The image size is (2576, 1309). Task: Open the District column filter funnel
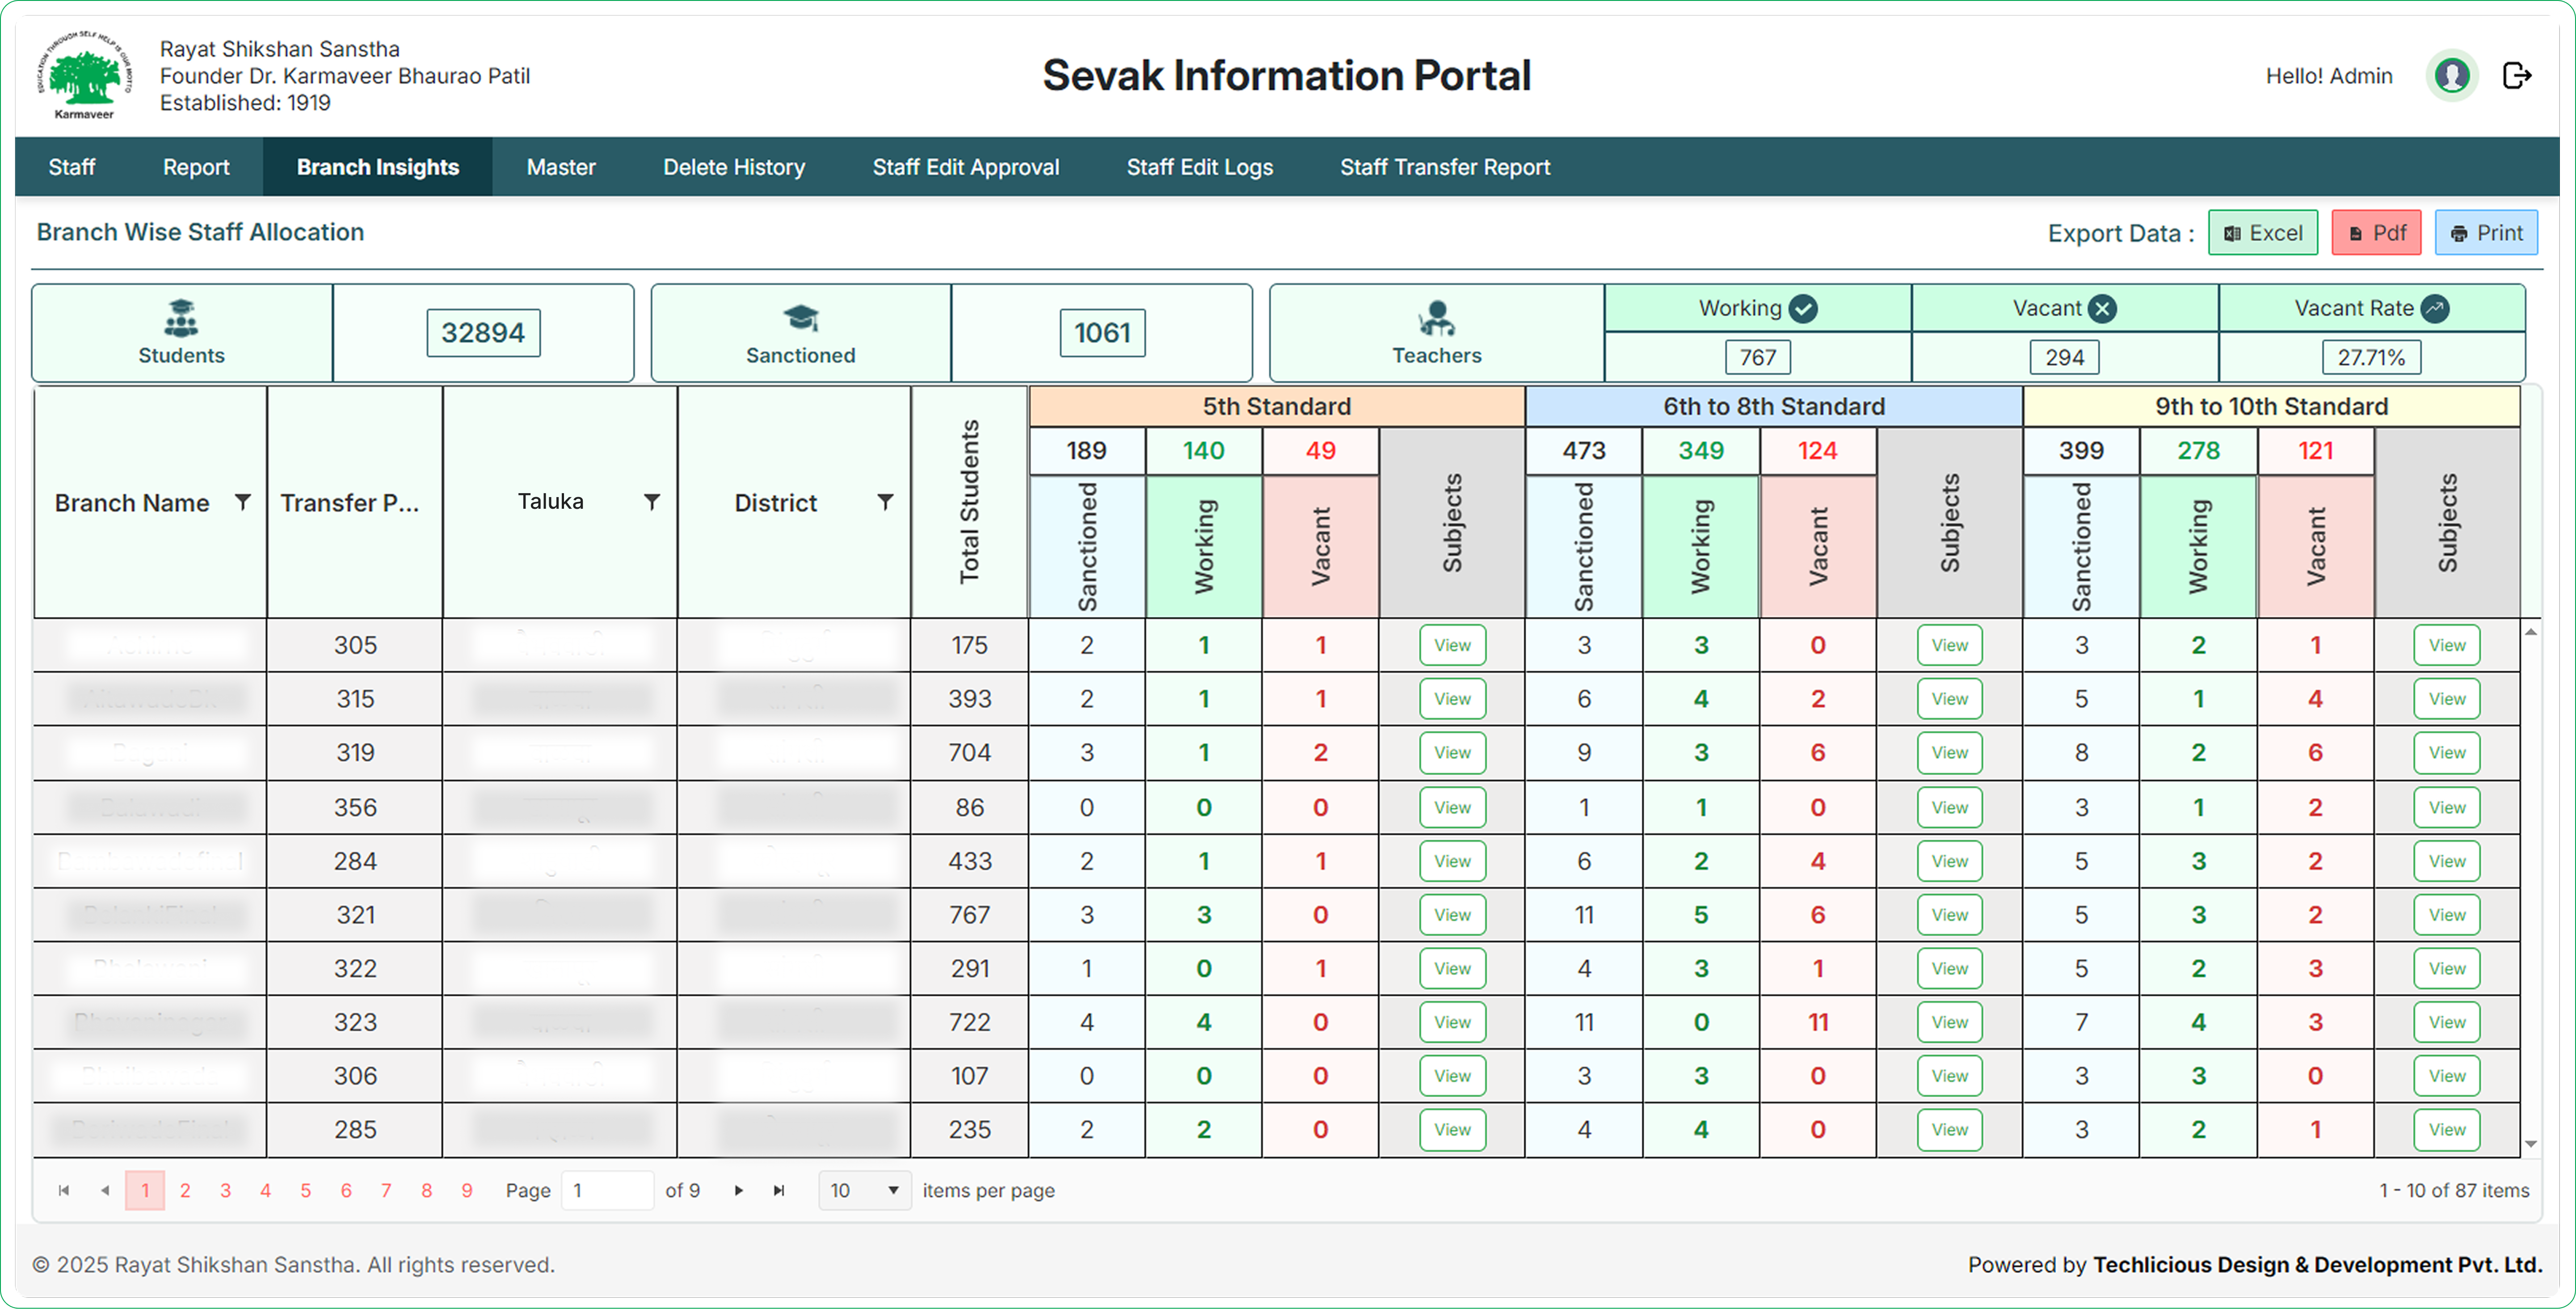885,502
